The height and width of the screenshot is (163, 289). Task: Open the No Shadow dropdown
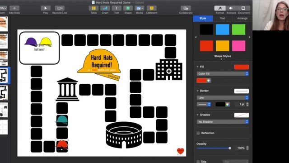(223, 122)
